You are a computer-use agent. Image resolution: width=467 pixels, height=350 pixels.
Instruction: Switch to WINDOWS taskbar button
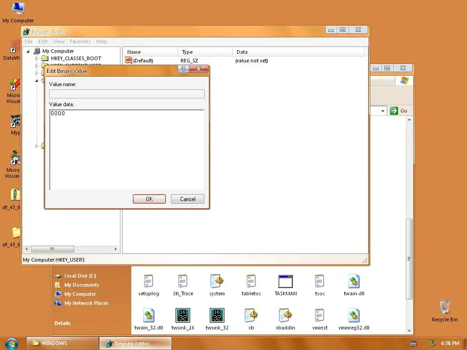tap(62, 343)
